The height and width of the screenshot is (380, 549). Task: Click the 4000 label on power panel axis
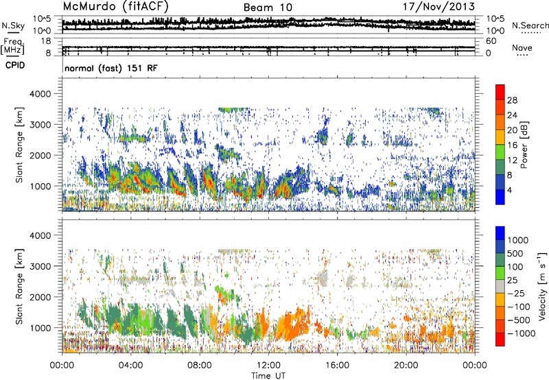(40, 94)
